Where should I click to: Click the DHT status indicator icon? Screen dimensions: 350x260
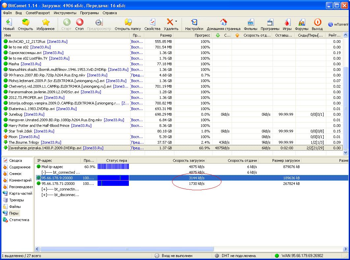(217, 256)
